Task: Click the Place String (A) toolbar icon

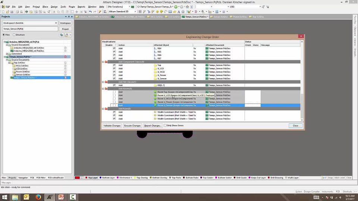Action: click(x=179, y=12)
